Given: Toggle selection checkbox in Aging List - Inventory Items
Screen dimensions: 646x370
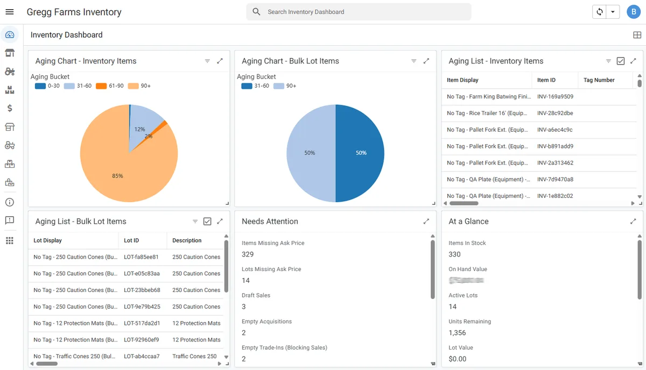Looking at the screenshot, I should tap(621, 61).
